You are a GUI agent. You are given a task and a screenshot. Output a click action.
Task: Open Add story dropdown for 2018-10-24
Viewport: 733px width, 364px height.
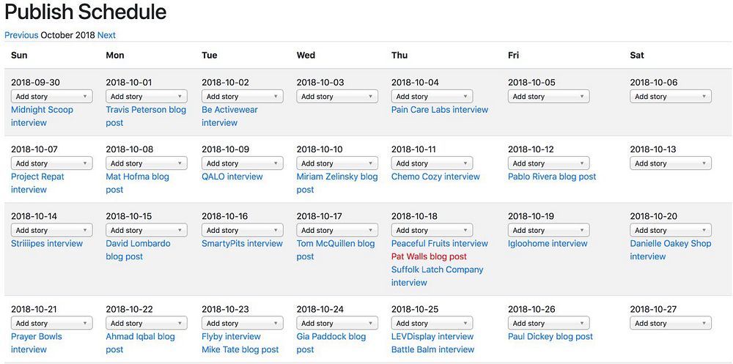pyautogui.click(x=337, y=323)
